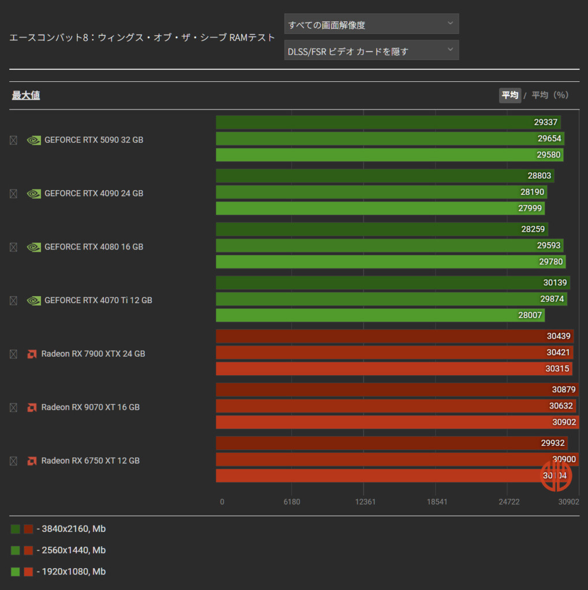The height and width of the screenshot is (590, 588).
Task: Click the Radeon RX 6750 XT 12 GB label
Action: pos(91,460)
